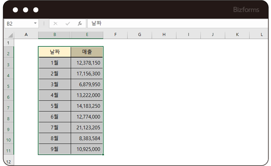Select column A header
Image resolution: width=271 pixels, height=166 pixels.
26,35
